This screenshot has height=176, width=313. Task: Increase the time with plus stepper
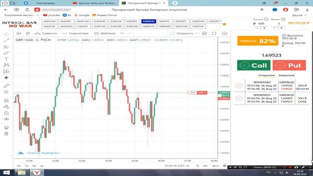click(x=282, y=28)
